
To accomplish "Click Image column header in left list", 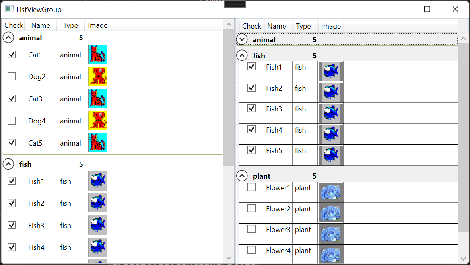I will pyautogui.click(x=98, y=25).
